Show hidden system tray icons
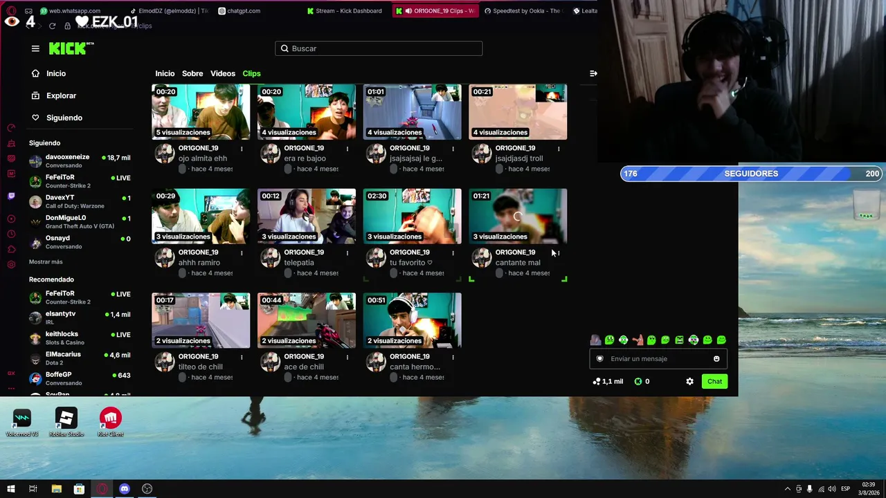 pyautogui.click(x=787, y=489)
